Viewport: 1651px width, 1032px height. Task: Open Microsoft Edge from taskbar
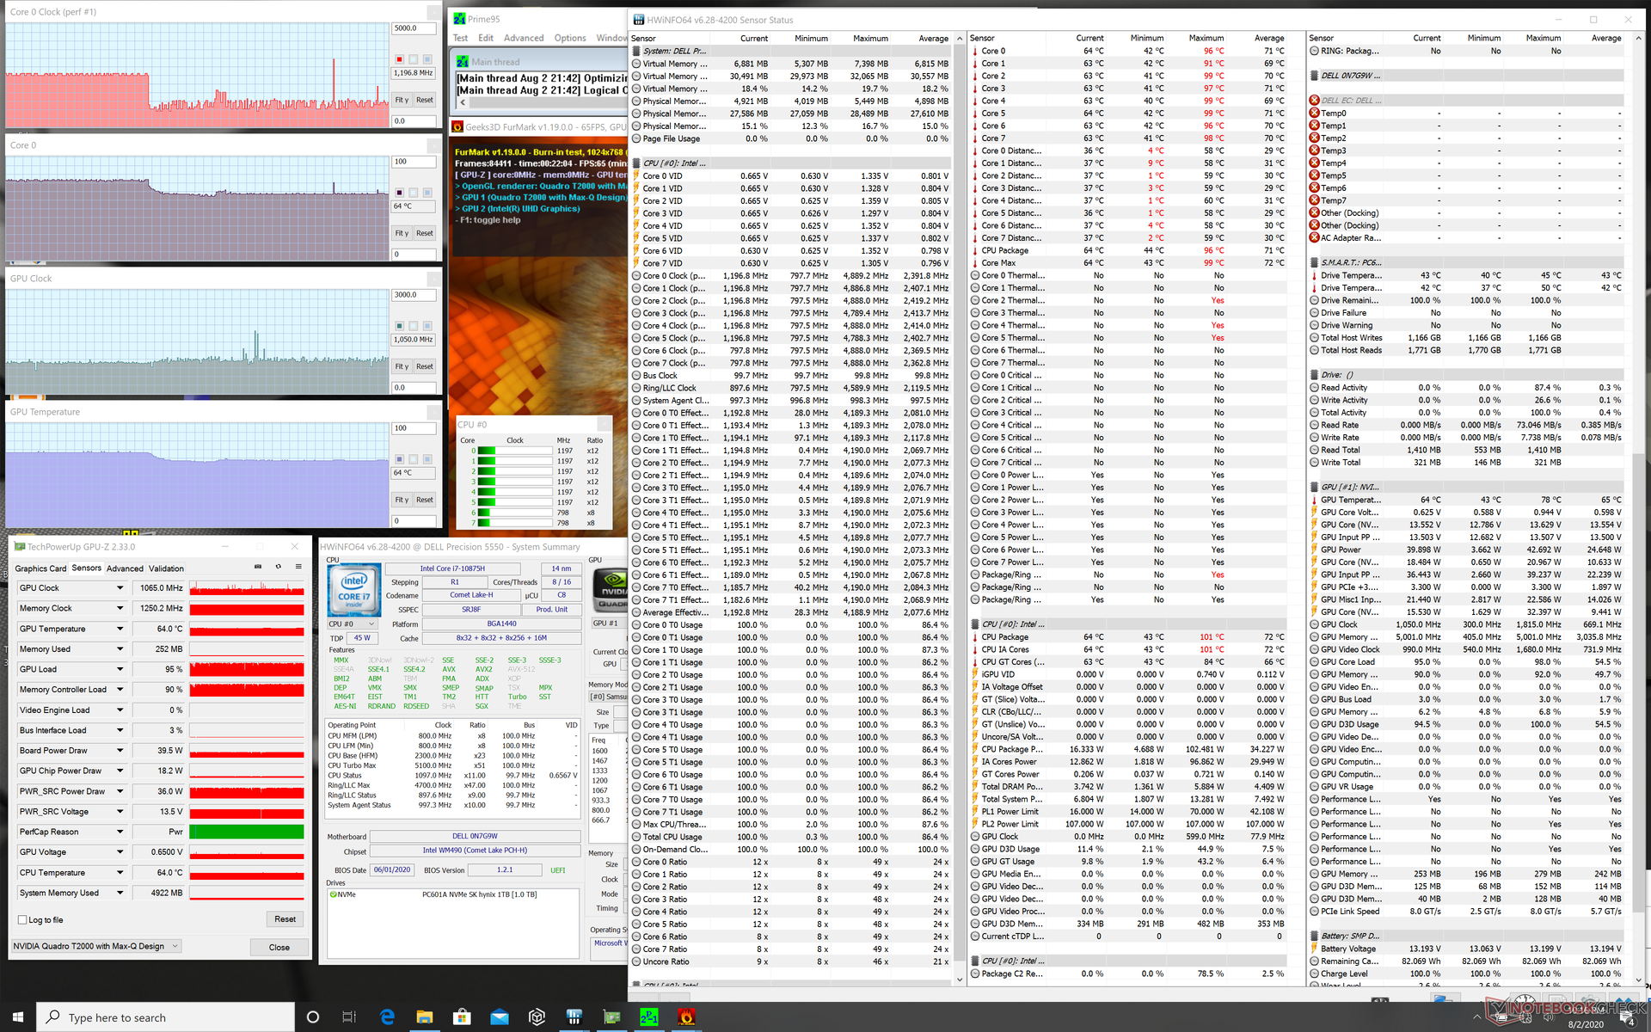tap(387, 1017)
